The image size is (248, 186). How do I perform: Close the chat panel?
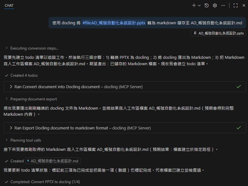coord(244,5)
